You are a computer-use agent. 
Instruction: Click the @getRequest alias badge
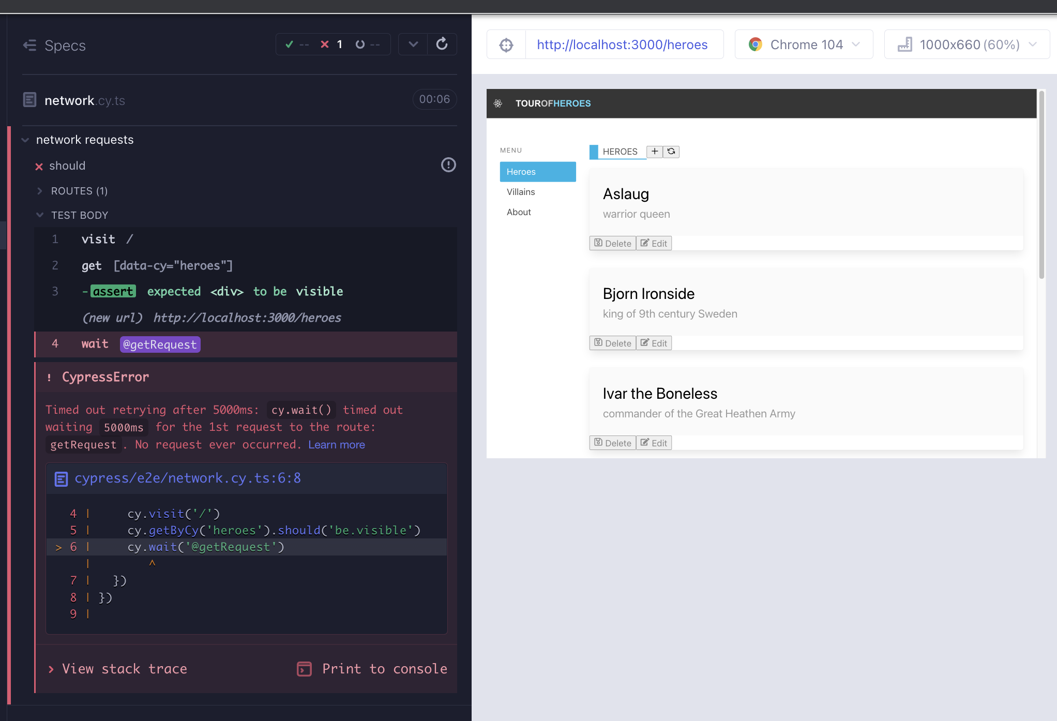tap(160, 344)
